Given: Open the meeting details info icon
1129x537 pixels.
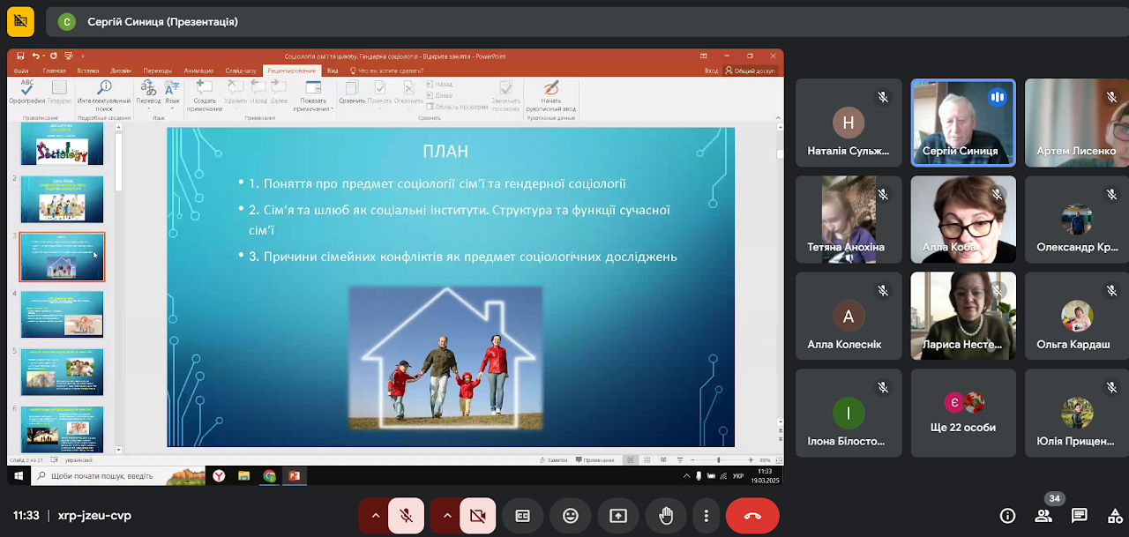Looking at the screenshot, I should (x=1007, y=516).
